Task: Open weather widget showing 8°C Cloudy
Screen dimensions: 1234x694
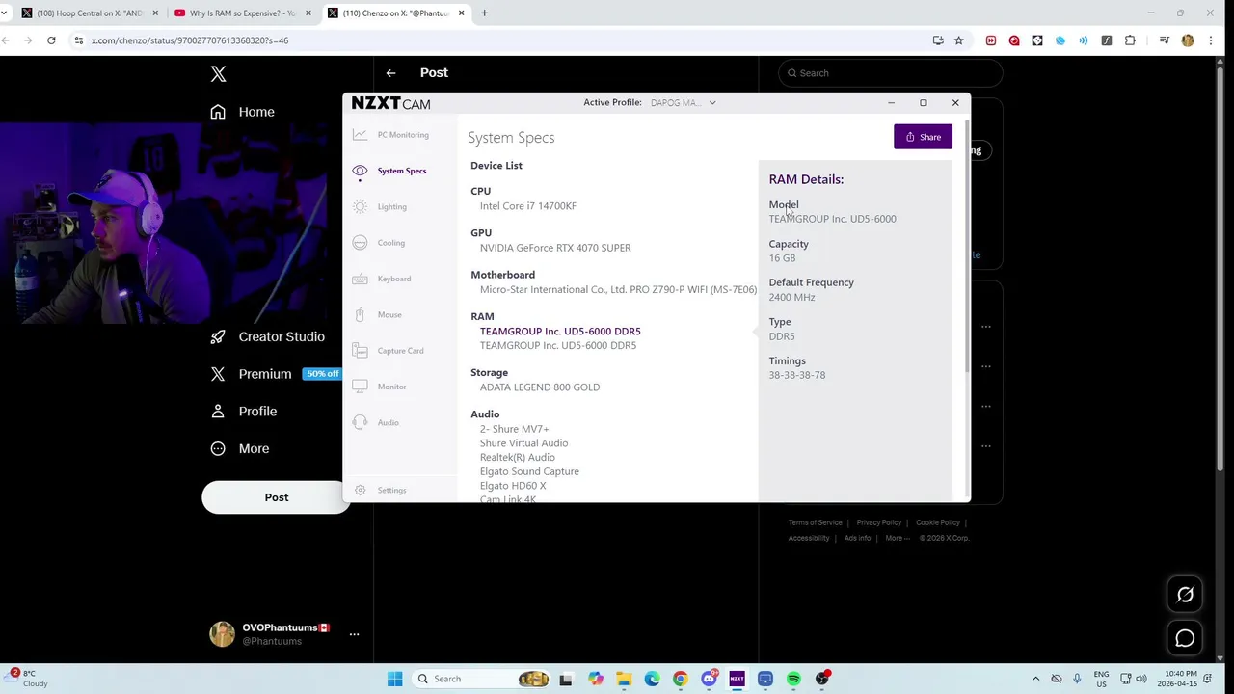Action: pos(27,679)
